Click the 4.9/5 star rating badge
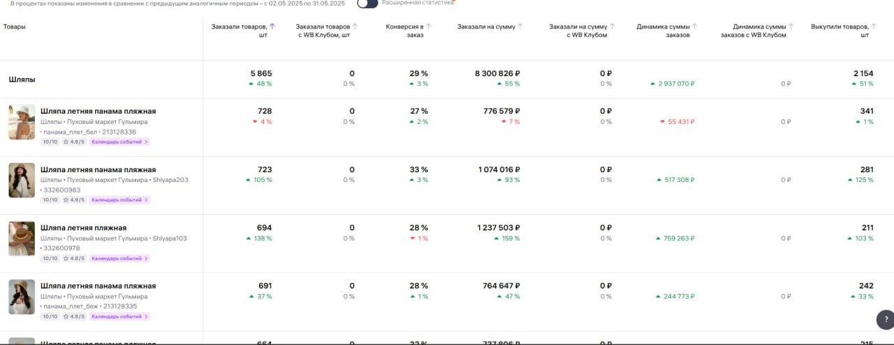894x345 pixels. [74, 200]
